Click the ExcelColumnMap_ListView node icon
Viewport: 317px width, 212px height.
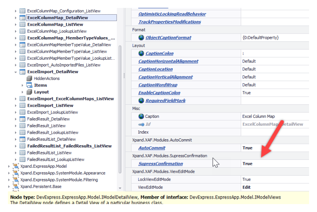pyautogui.click(x=22, y=25)
